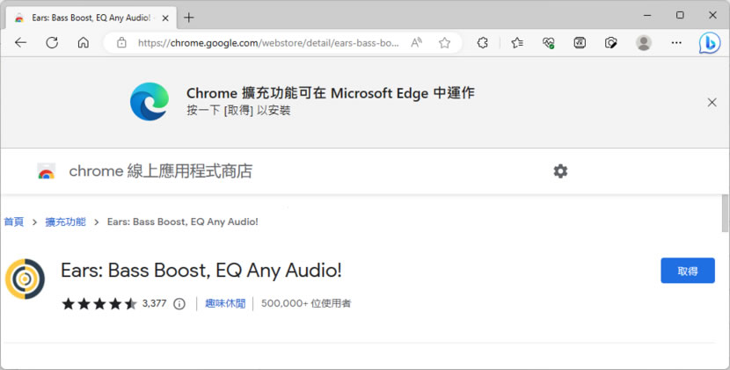Go to 首頁 breadcrumb link
Viewport: 730px width, 370px height.
point(13,221)
